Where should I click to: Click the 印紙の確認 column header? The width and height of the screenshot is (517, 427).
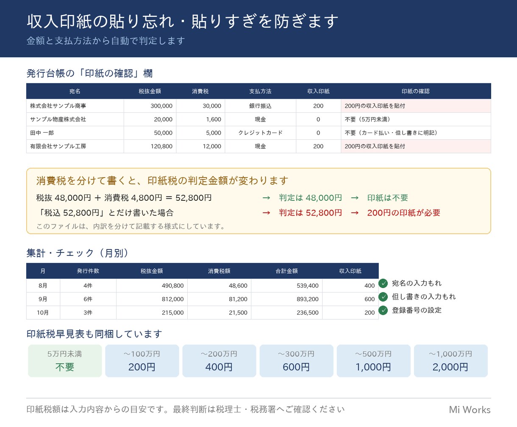pyautogui.click(x=416, y=91)
